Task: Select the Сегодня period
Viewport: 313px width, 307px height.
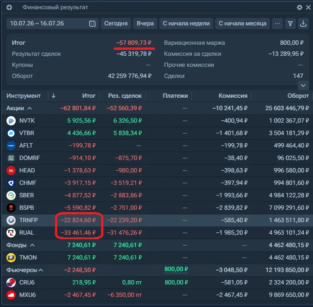Action: (x=116, y=24)
